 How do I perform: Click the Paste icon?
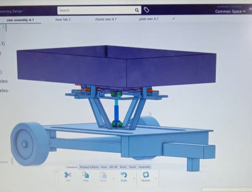tap(103, 175)
